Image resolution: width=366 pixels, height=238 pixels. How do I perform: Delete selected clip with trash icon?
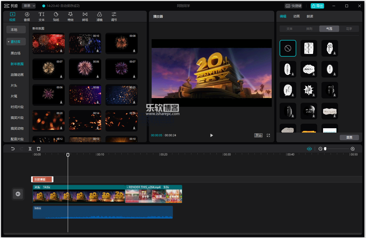coord(39,149)
